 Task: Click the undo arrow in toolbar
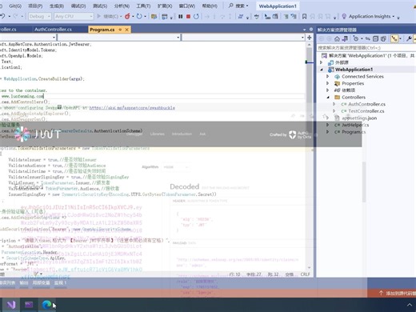click(x=2, y=16)
